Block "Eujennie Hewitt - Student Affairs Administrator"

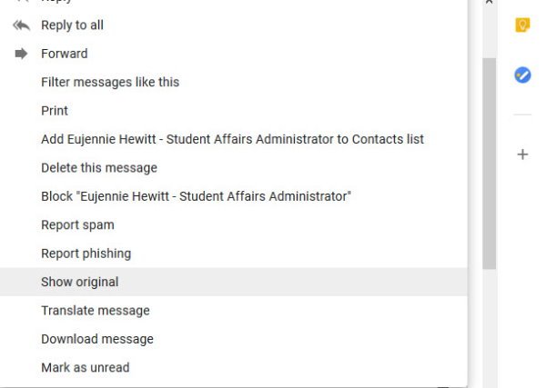(196, 196)
